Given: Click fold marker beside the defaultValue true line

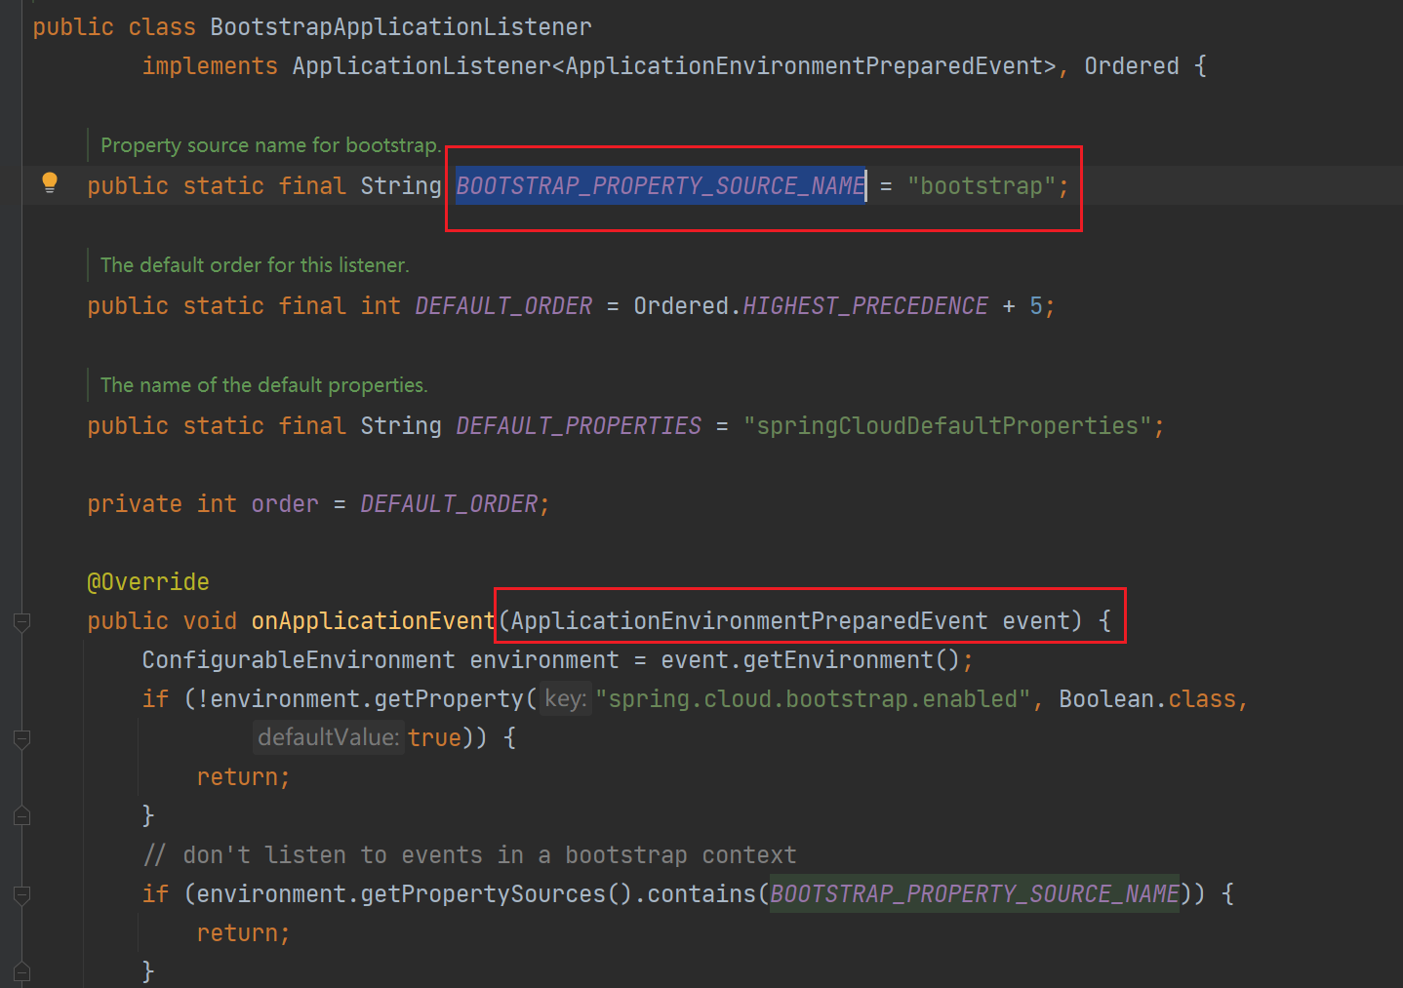Looking at the screenshot, I should pos(21,739).
